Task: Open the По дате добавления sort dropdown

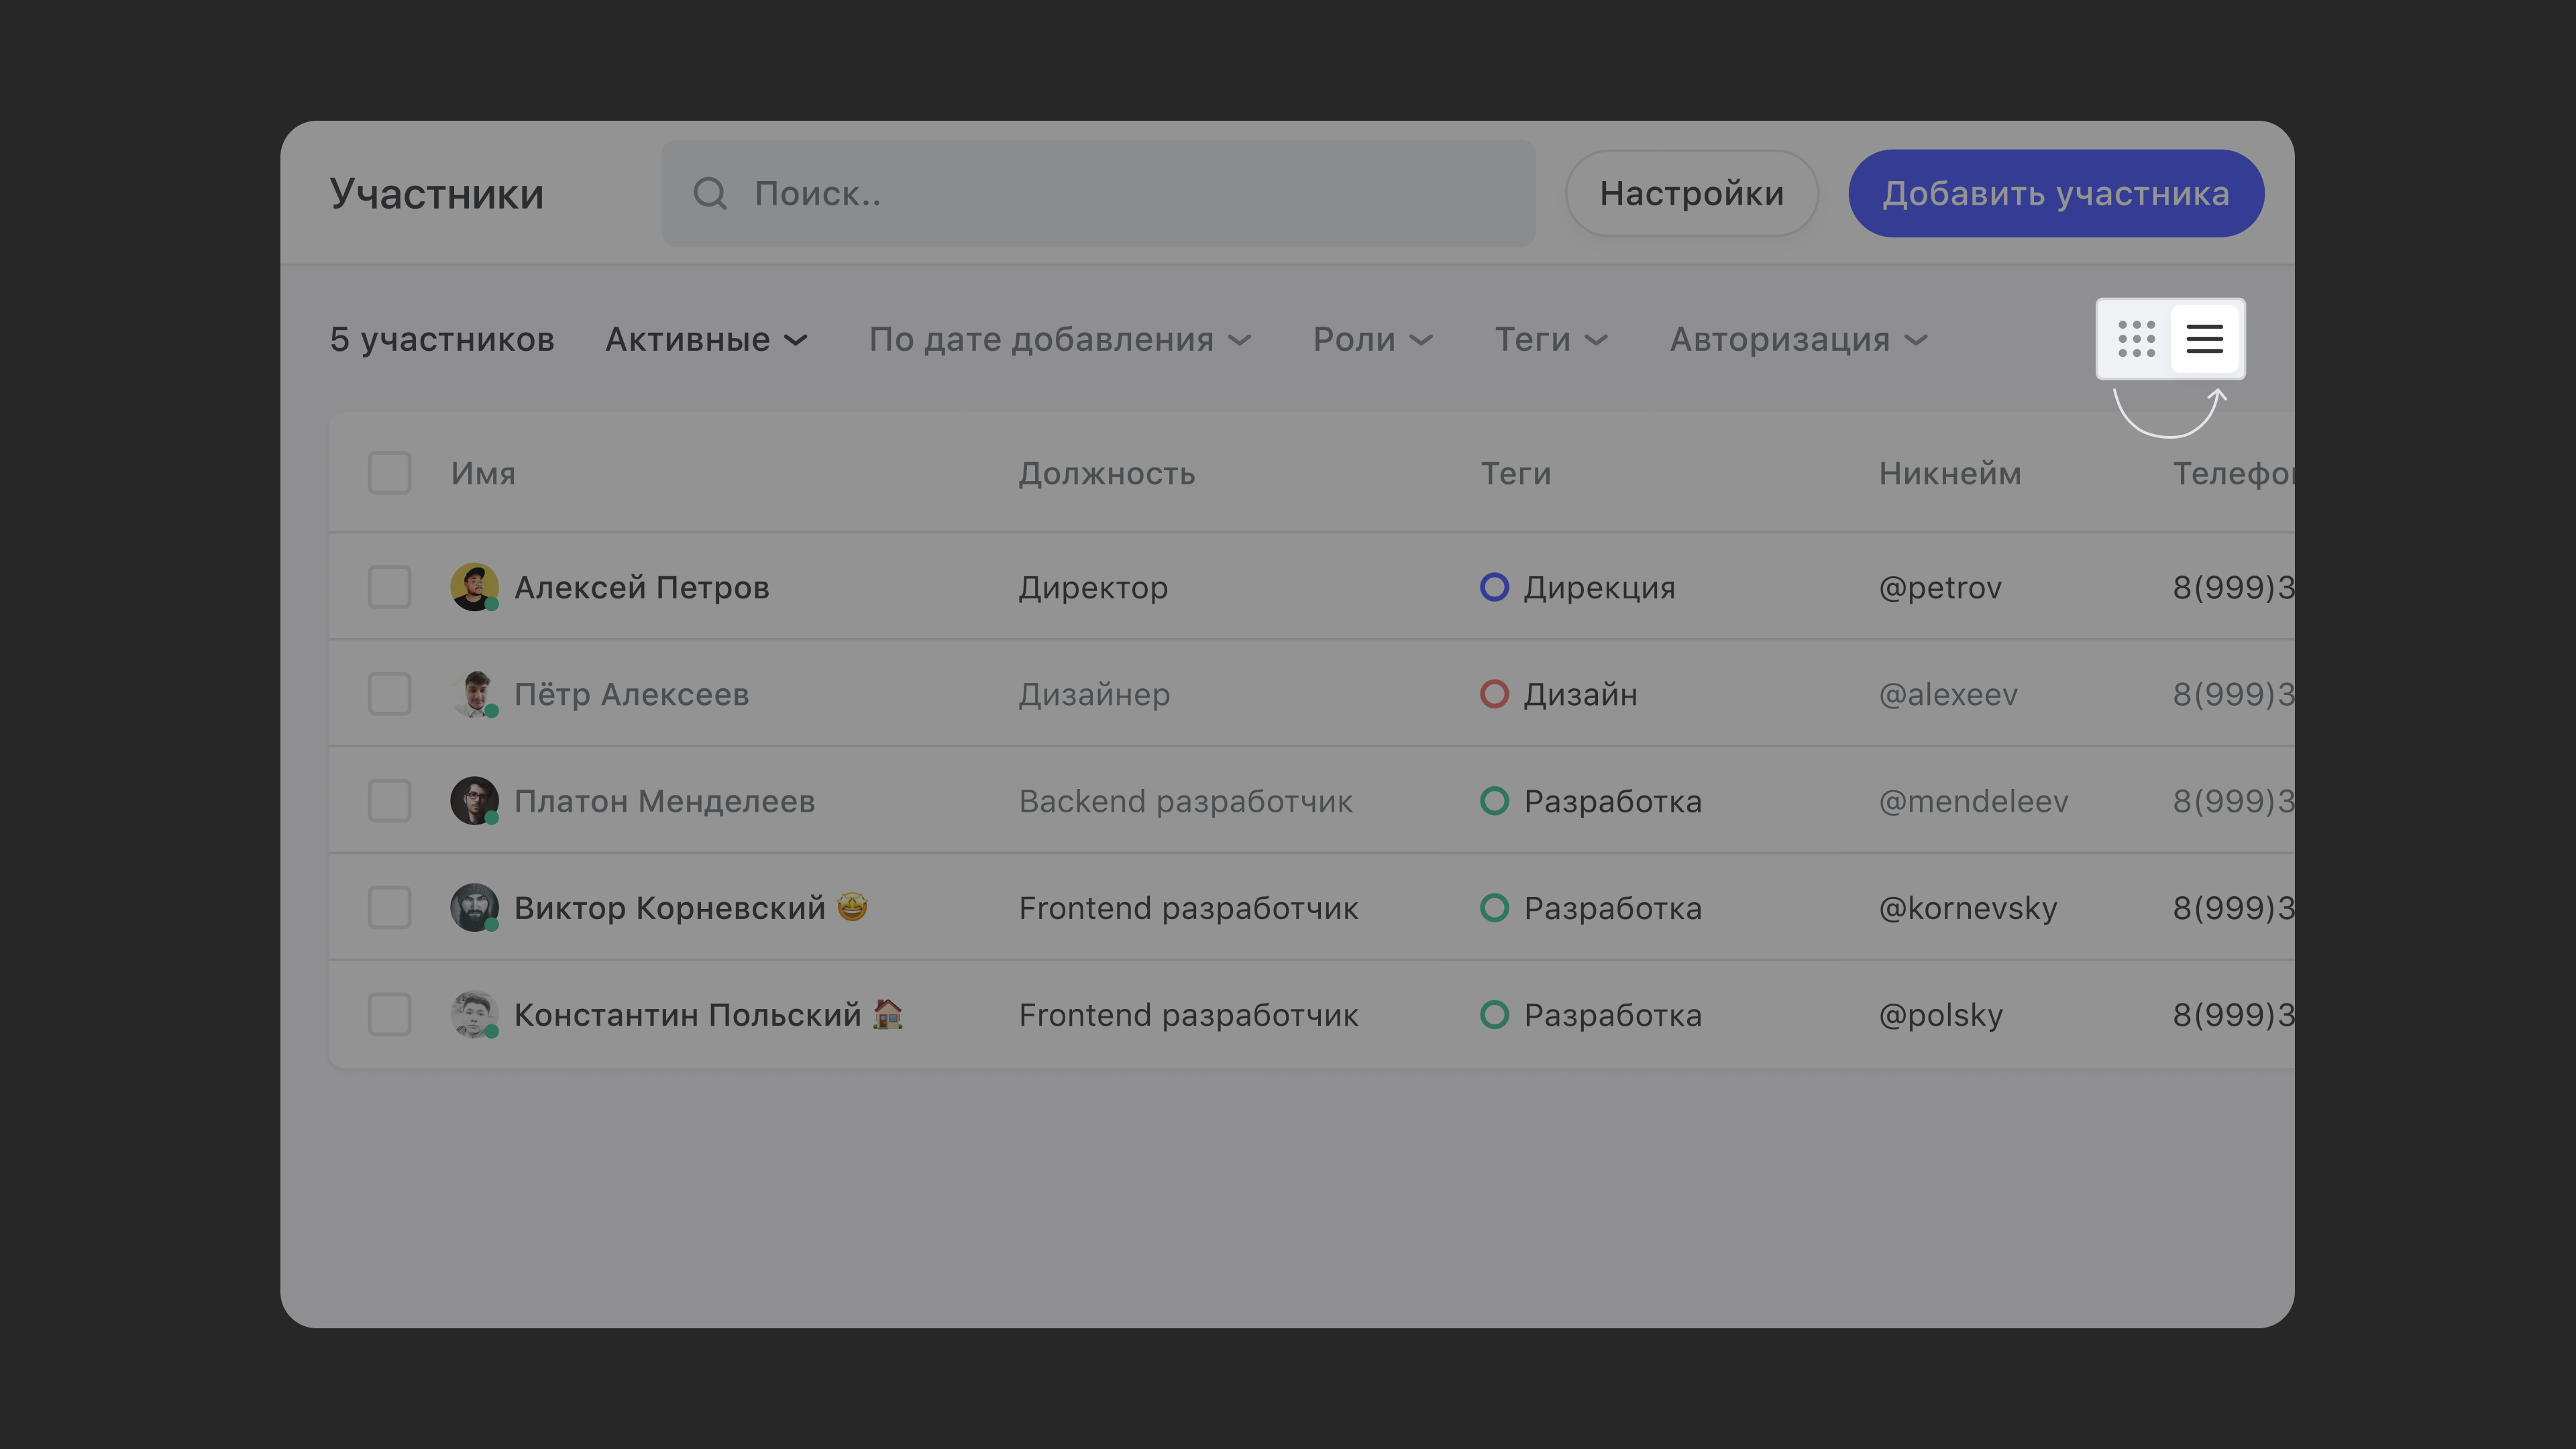Action: coord(1060,340)
